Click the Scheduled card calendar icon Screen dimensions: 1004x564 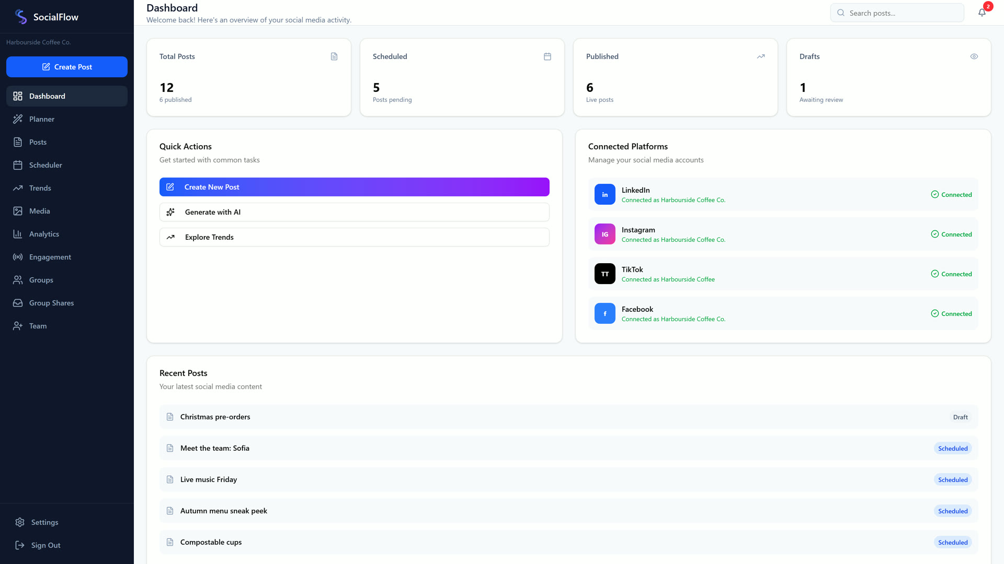click(x=547, y=56)
